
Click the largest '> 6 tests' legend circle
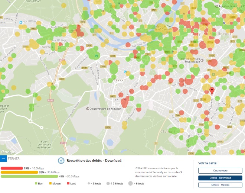(x=131, y=184)
